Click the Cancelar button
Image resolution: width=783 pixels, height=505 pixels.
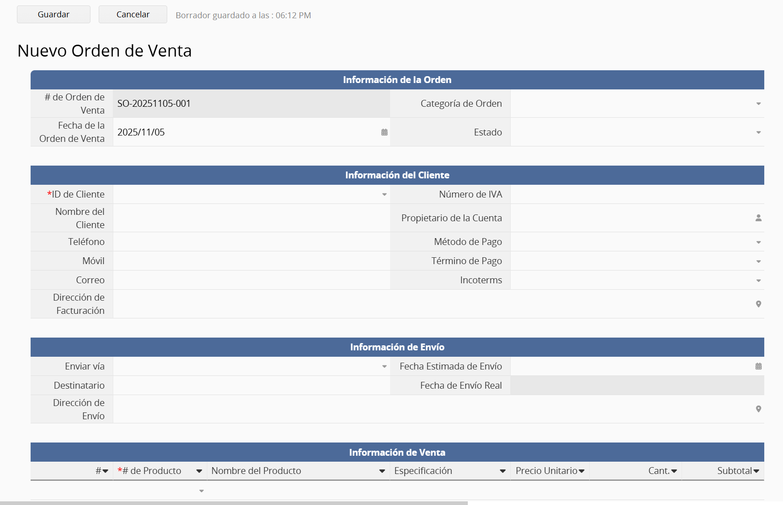point(133,15)
